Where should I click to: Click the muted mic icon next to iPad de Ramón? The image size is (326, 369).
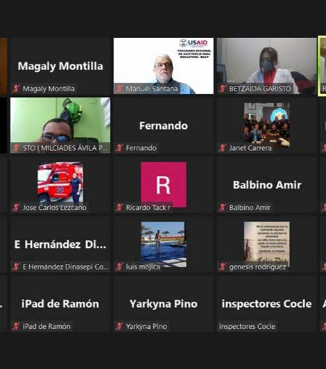(x=16, y=326)
